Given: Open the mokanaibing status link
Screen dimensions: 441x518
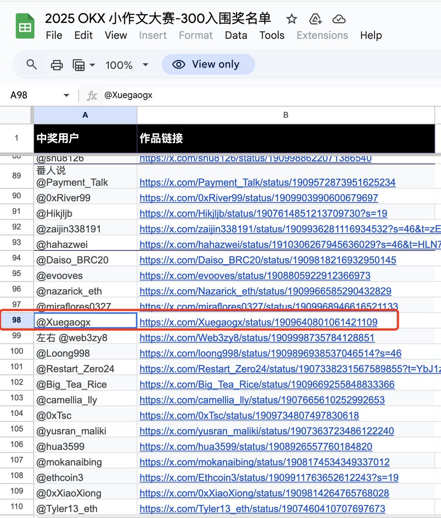Looking at the screenshot, I should [x=265, y=462].
